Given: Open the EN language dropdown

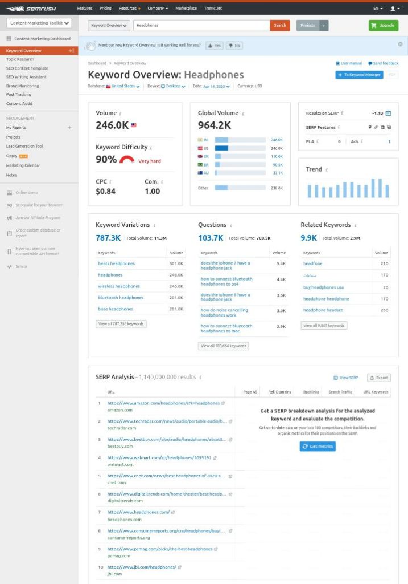Looking at the screenshot, I should click(x=378, y=8).
